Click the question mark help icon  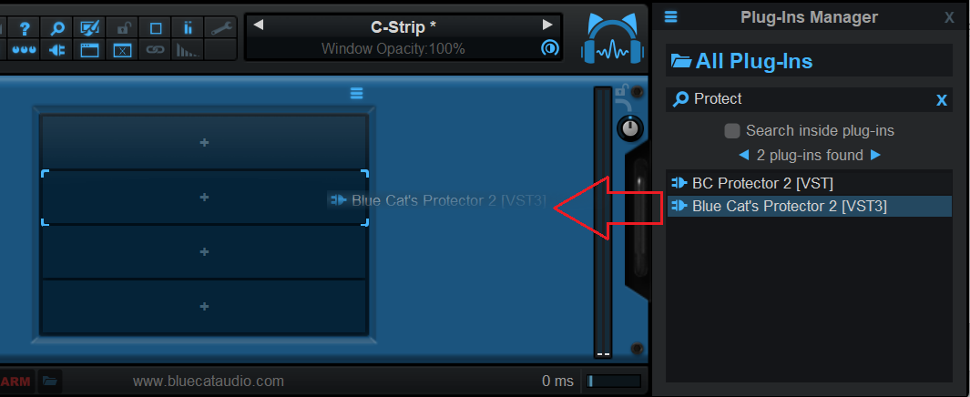point(25,28)
